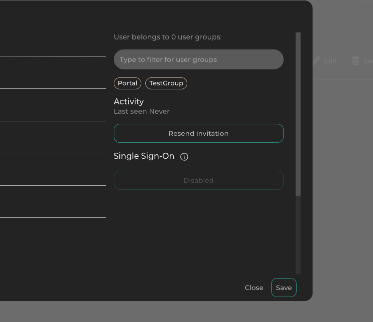Click the pencil Edit icon behind dialog
This screenshot has width=373, height=322.
[x=317, y=60]
